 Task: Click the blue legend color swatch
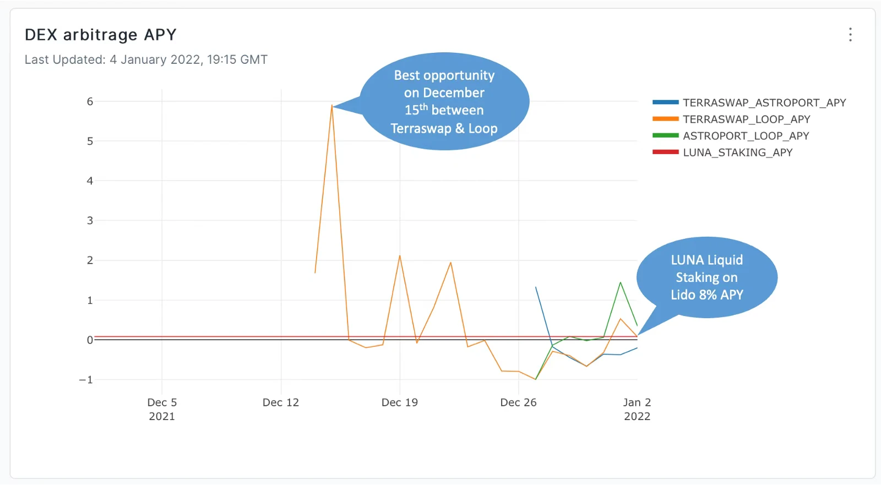[665, 102]
